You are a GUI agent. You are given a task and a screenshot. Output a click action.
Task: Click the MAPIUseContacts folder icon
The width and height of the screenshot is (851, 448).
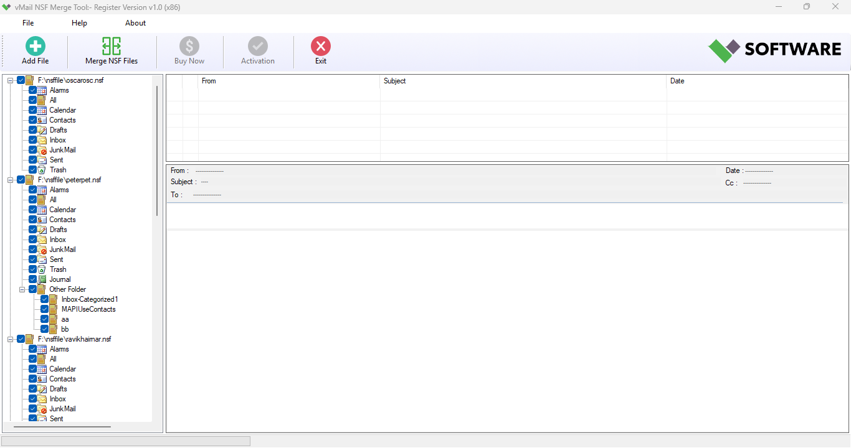(54, 309)
